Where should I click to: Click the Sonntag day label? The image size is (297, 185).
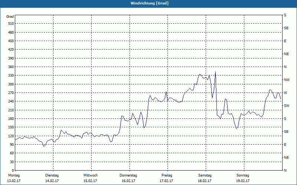[x=243, y=175]
